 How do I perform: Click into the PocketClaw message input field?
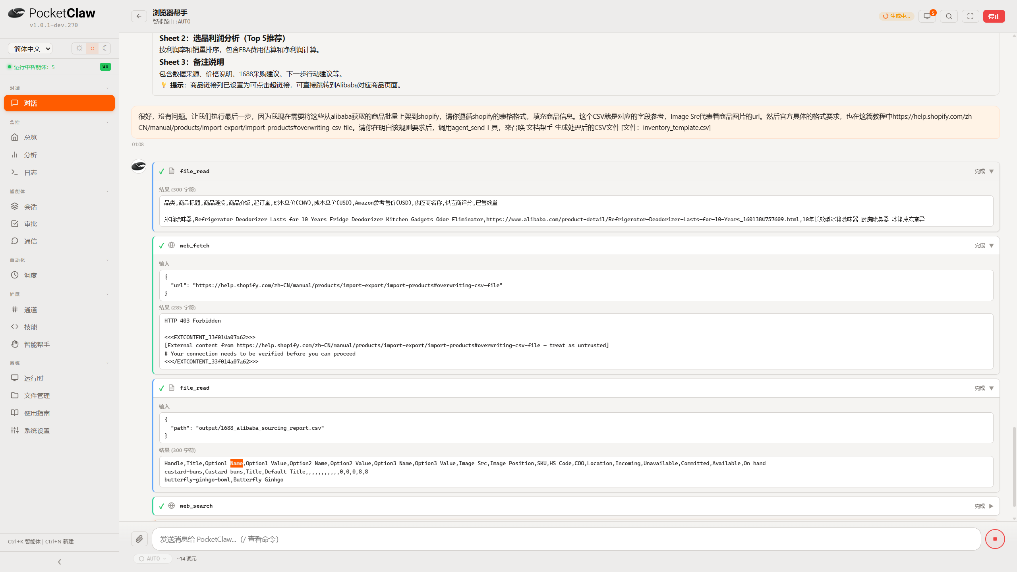[x=567, y=539]
